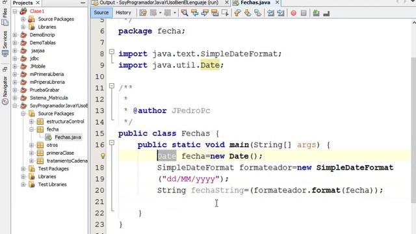Open the Output - SoyProgramador run tab

pyautogui.click(x=159, y=3)
